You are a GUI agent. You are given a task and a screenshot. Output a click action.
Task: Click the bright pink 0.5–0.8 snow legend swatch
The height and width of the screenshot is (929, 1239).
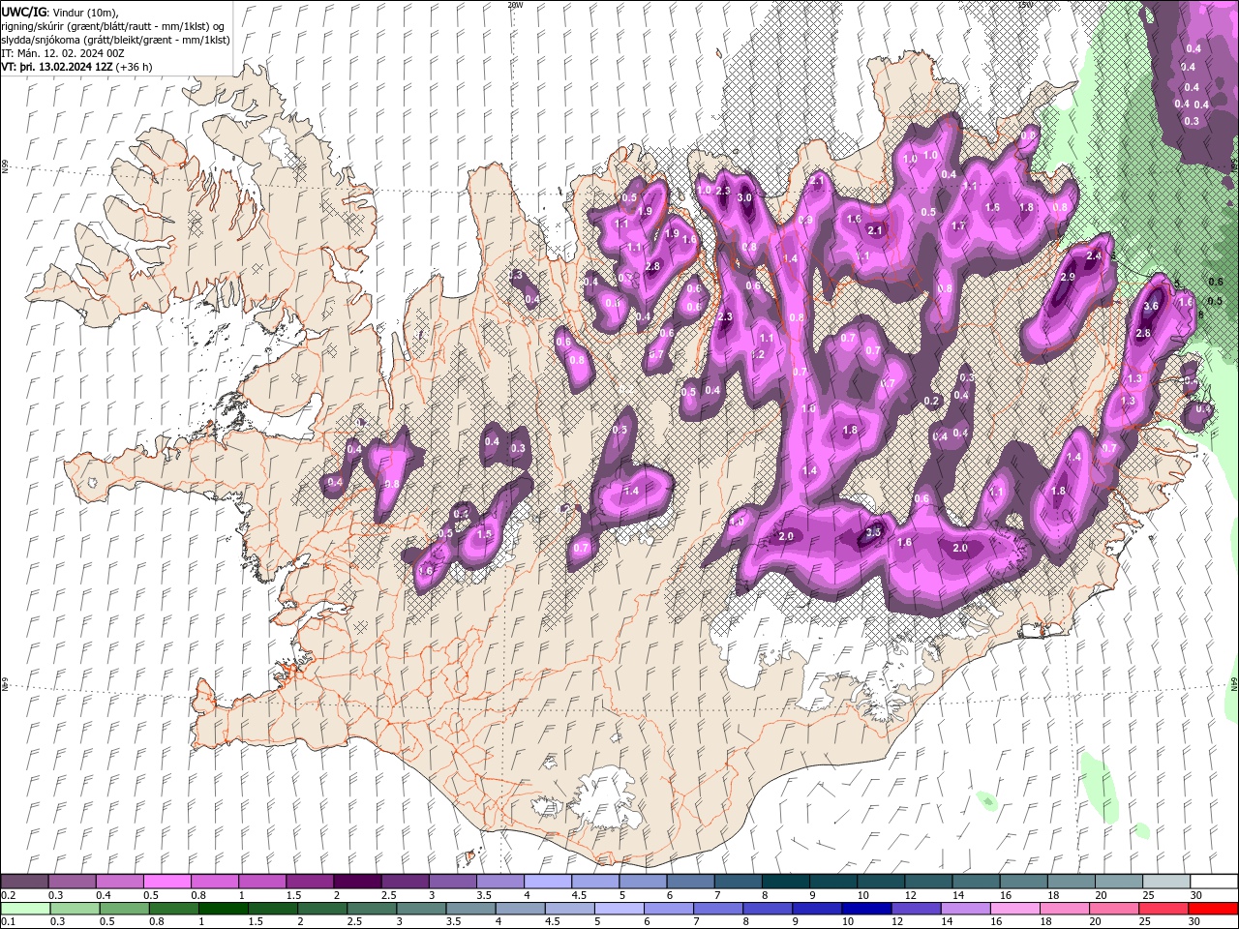pos(167,882)
